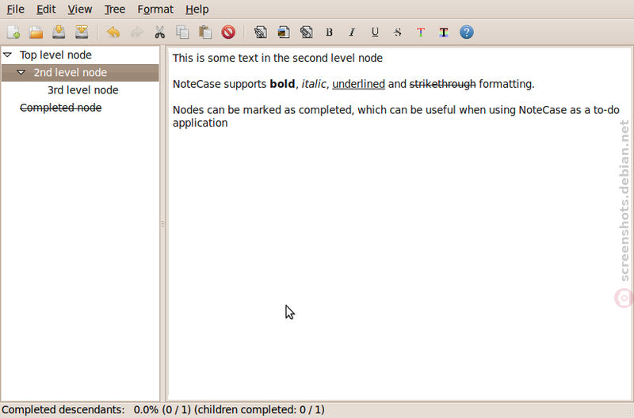The height and width of the screenshot is (418, 634).
Task: Collapse the Top level node triangle
Action: (x=8, y=55)
